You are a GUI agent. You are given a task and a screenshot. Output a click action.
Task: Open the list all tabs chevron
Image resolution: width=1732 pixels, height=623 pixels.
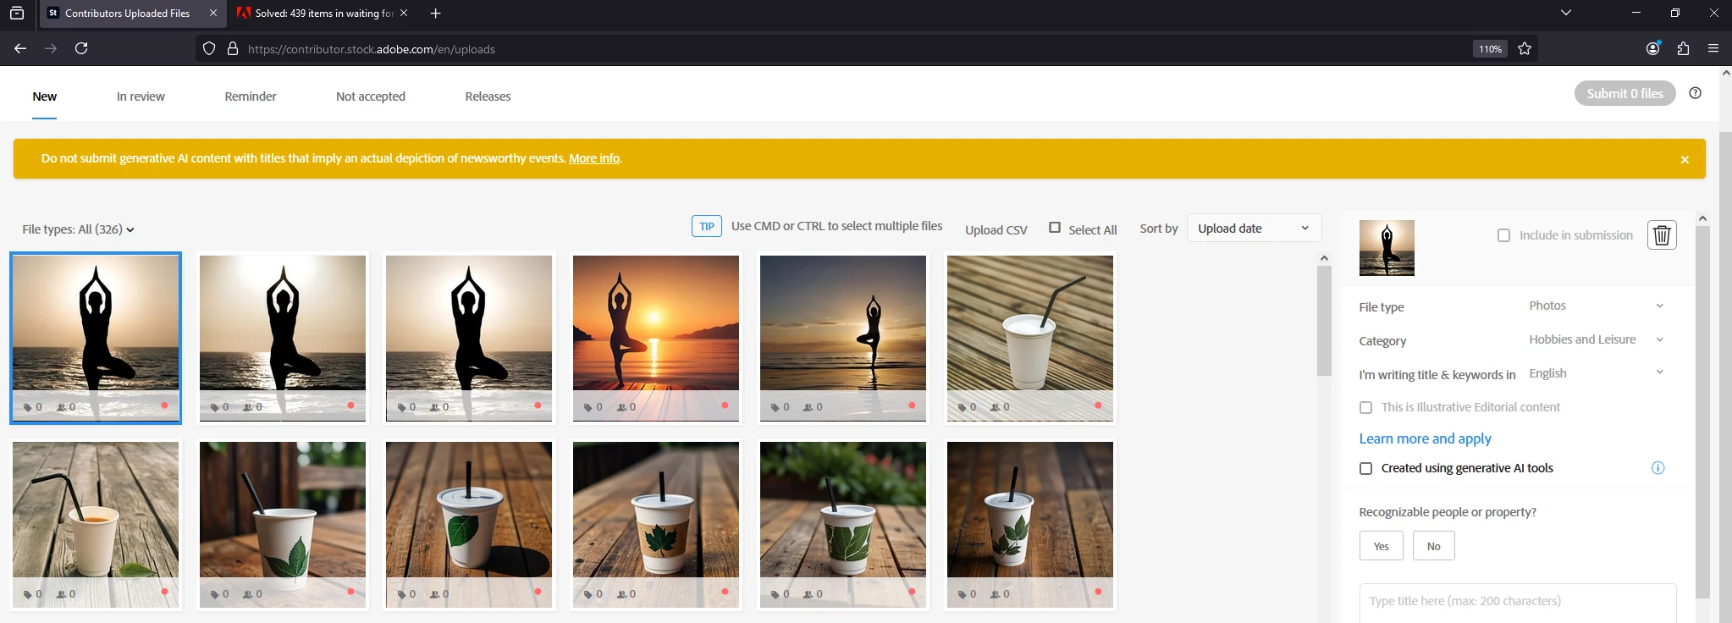pos(1566,13)
